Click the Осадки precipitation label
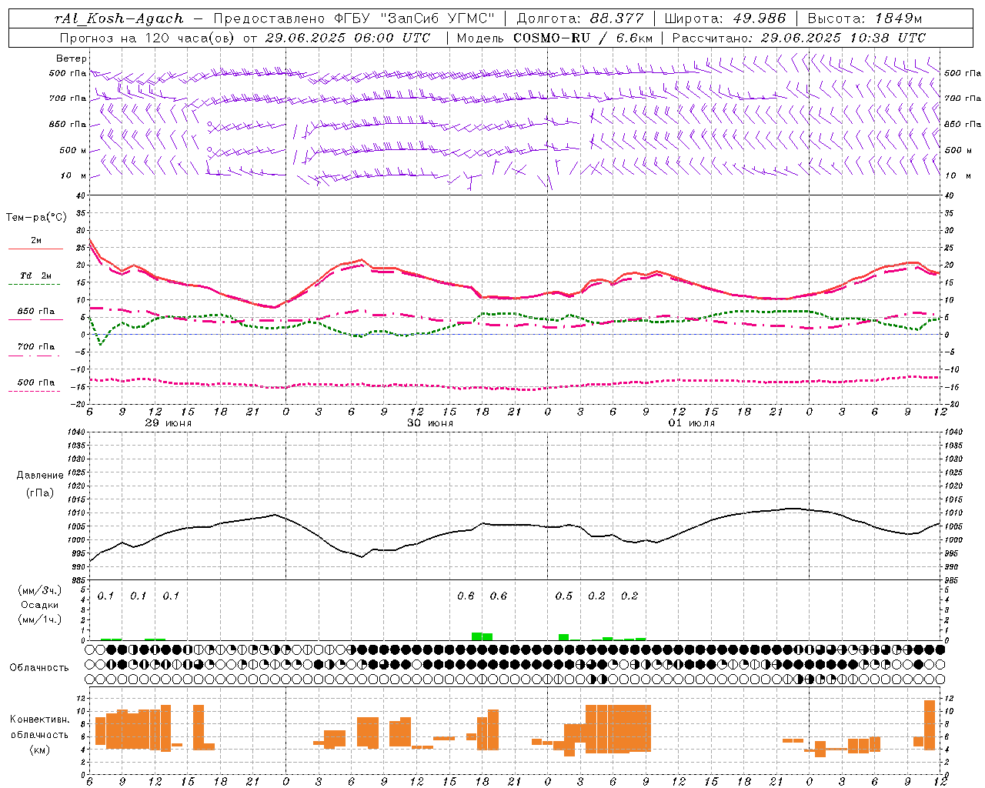This screenshot has width=985, height=788. point(40,605)
